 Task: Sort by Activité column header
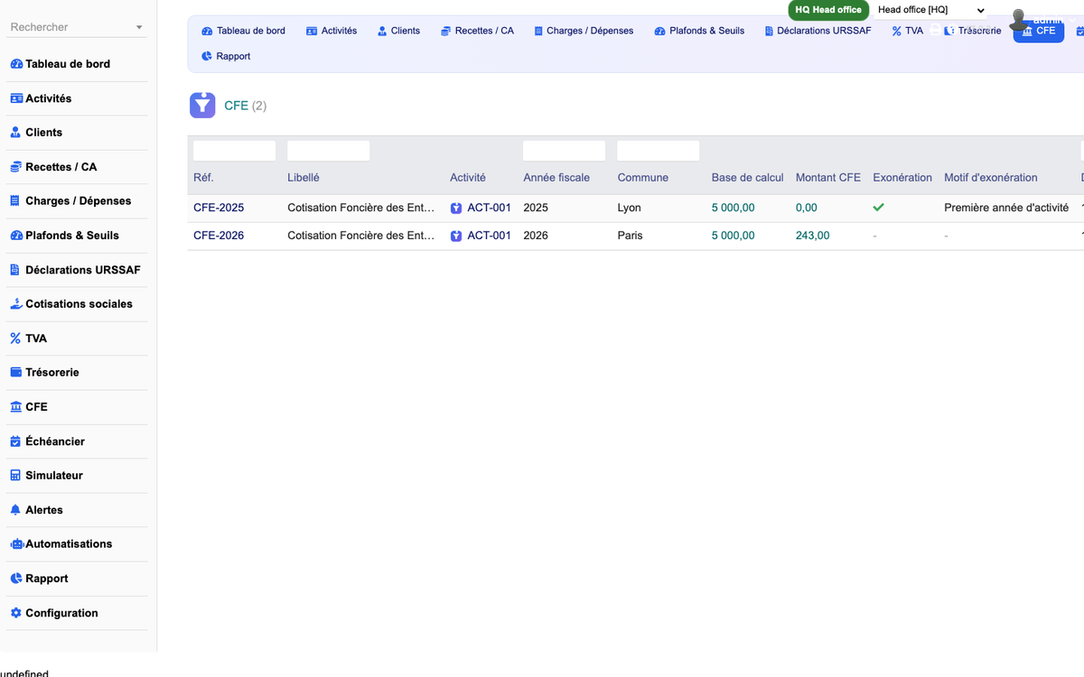(468, 178)
